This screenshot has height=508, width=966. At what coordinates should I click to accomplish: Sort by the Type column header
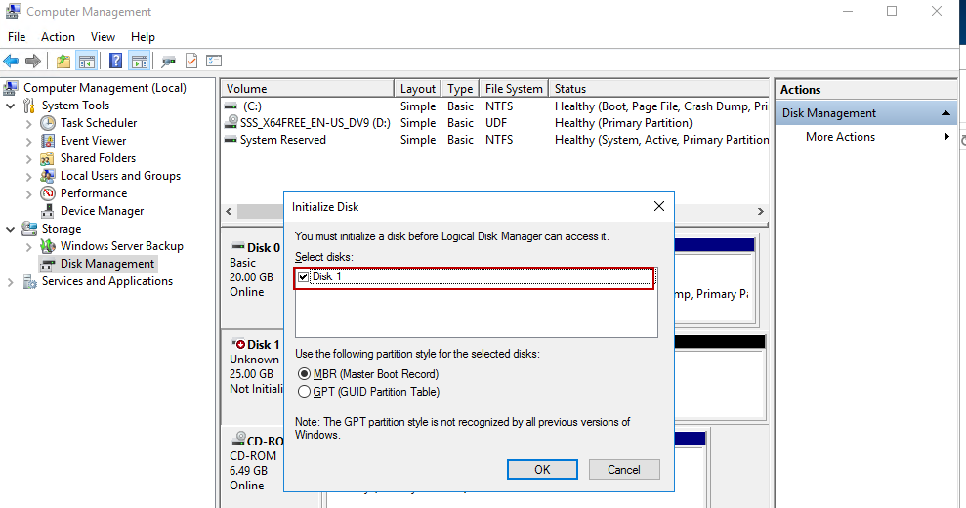click(x=460, y=89)
